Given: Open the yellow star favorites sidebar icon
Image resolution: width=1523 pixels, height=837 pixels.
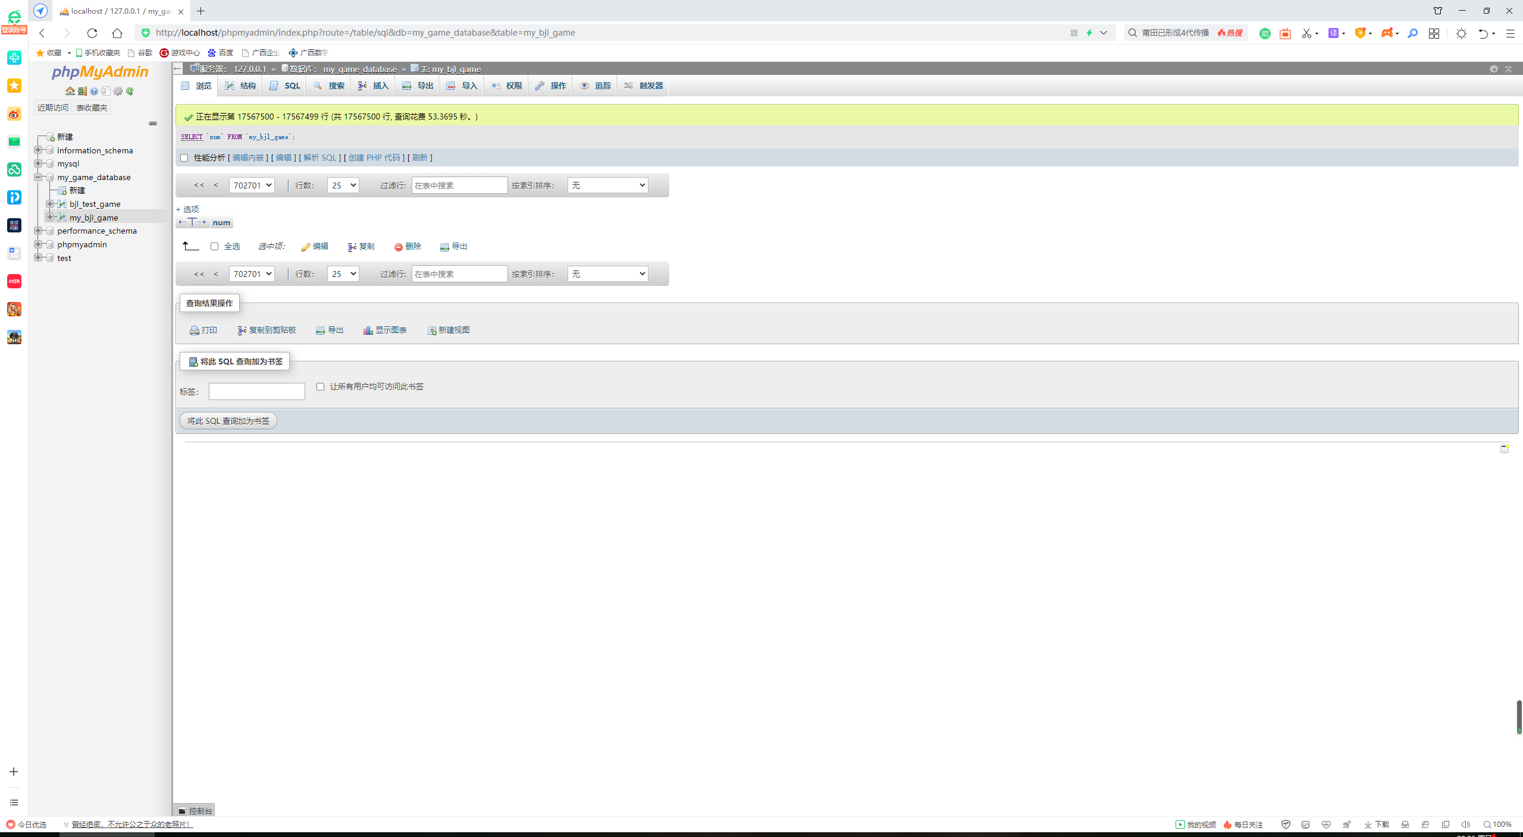Looking at the screenshot, I should (x=14, y=86).
